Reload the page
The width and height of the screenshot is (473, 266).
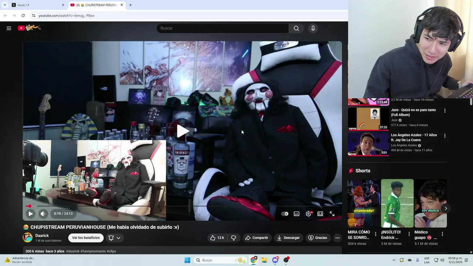(x=23, y=16)
